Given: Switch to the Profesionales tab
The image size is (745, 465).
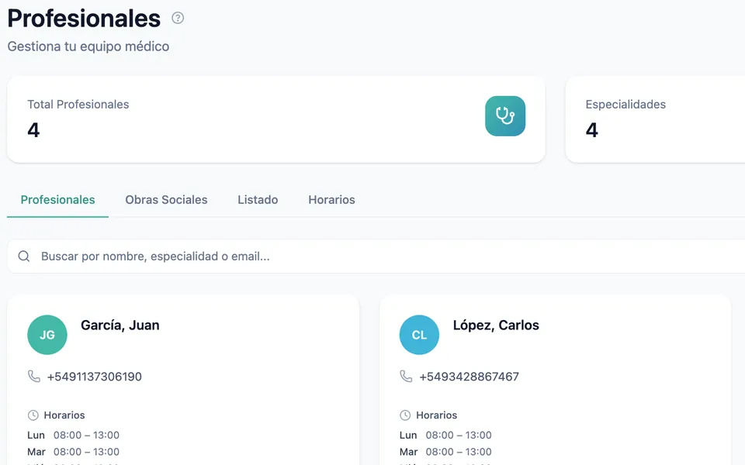Looking at the screenshot, I should 57,200.
